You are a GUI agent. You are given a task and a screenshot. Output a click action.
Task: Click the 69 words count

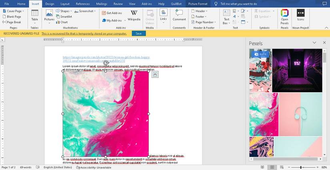click(26, 167)
